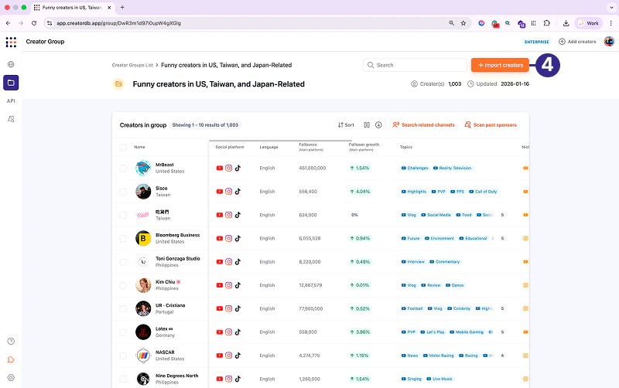Click Search related channels
Screen dimensions: 619x388
click(423, 125)
